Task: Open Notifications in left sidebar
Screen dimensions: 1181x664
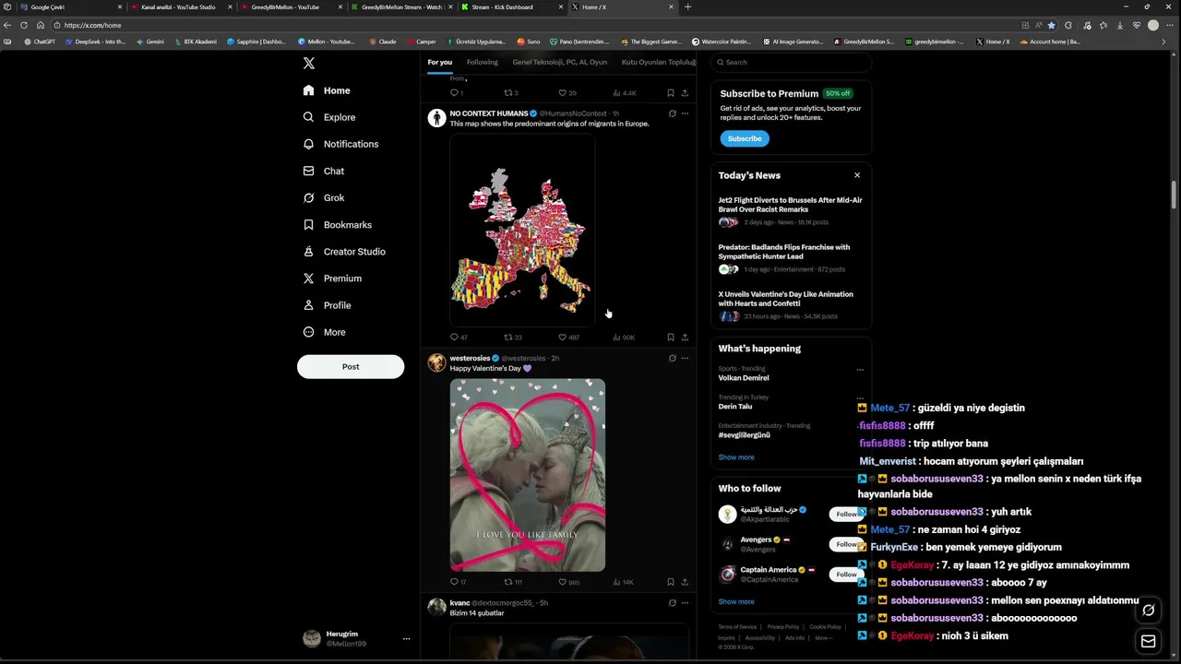Action: (x=340, y=144)
